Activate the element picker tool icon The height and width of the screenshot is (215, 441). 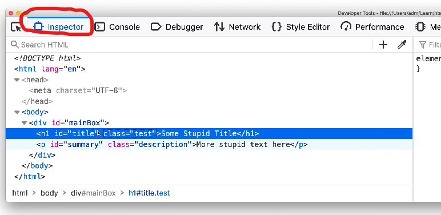click(x=16, y=27)
